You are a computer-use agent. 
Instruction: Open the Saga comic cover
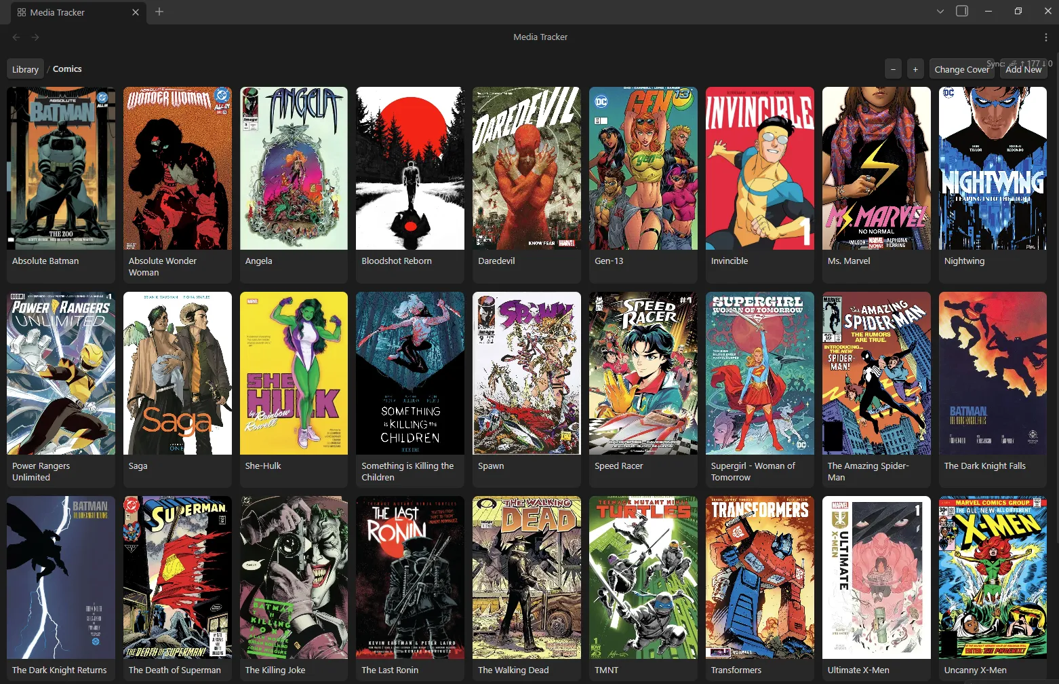(178, 373)
